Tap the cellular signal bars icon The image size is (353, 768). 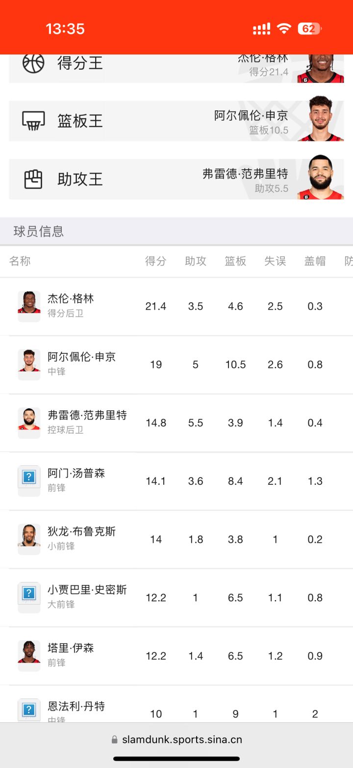(x=261, y=29)
